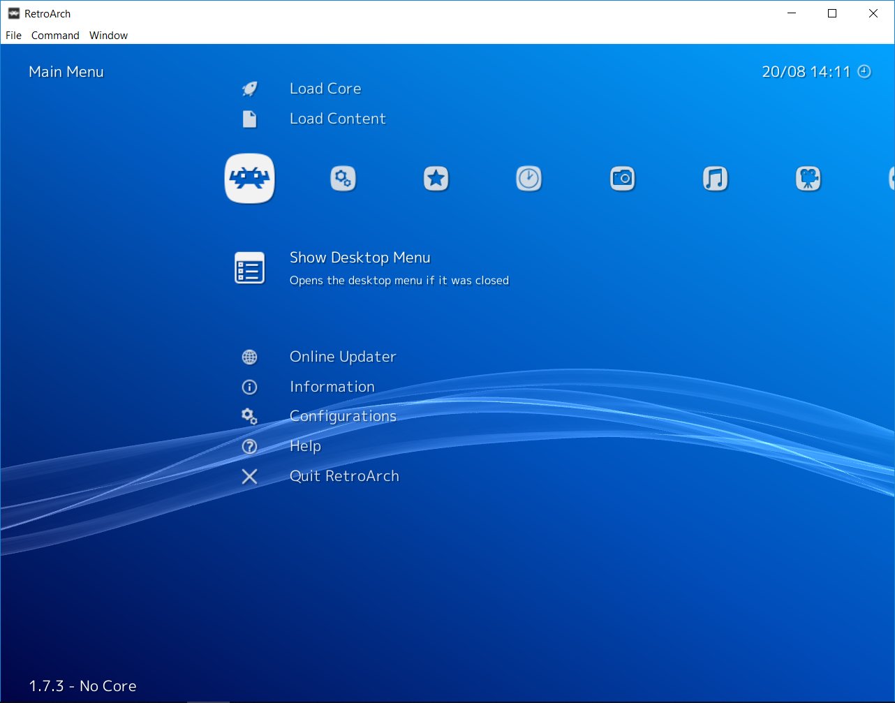Click the Online Updater globe icon
This screenshot has width=895, height=703.
(249, 357)
